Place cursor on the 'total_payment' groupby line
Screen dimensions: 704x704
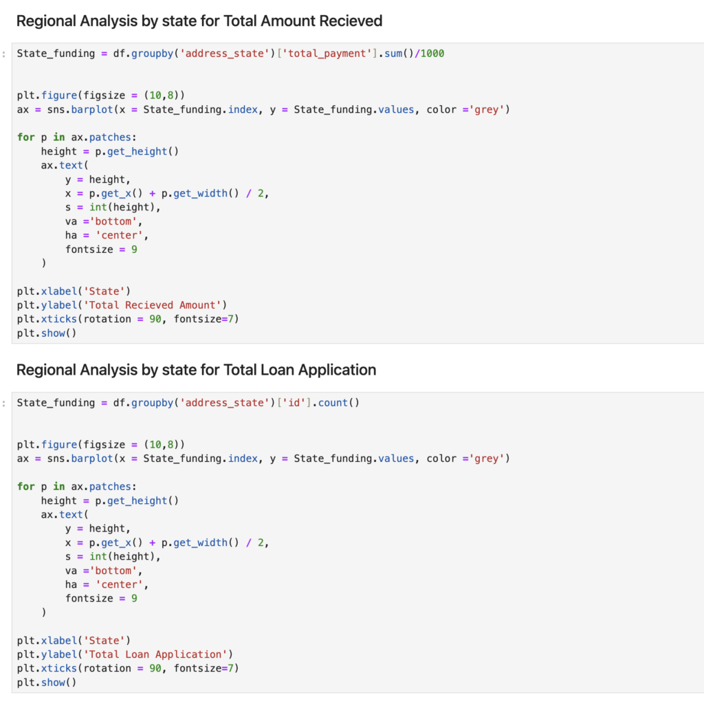[230, 54]
